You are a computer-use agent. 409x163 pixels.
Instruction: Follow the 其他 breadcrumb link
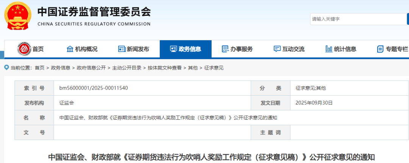(193, 68)
